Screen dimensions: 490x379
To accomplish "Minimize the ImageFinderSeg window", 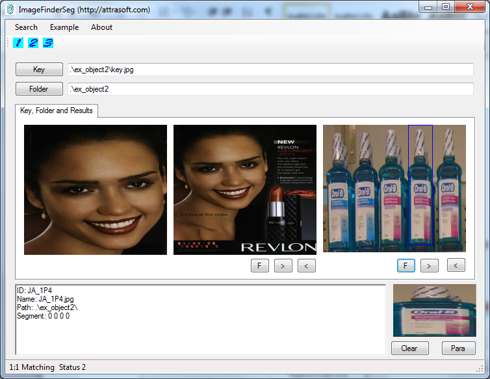I will 428,7.
